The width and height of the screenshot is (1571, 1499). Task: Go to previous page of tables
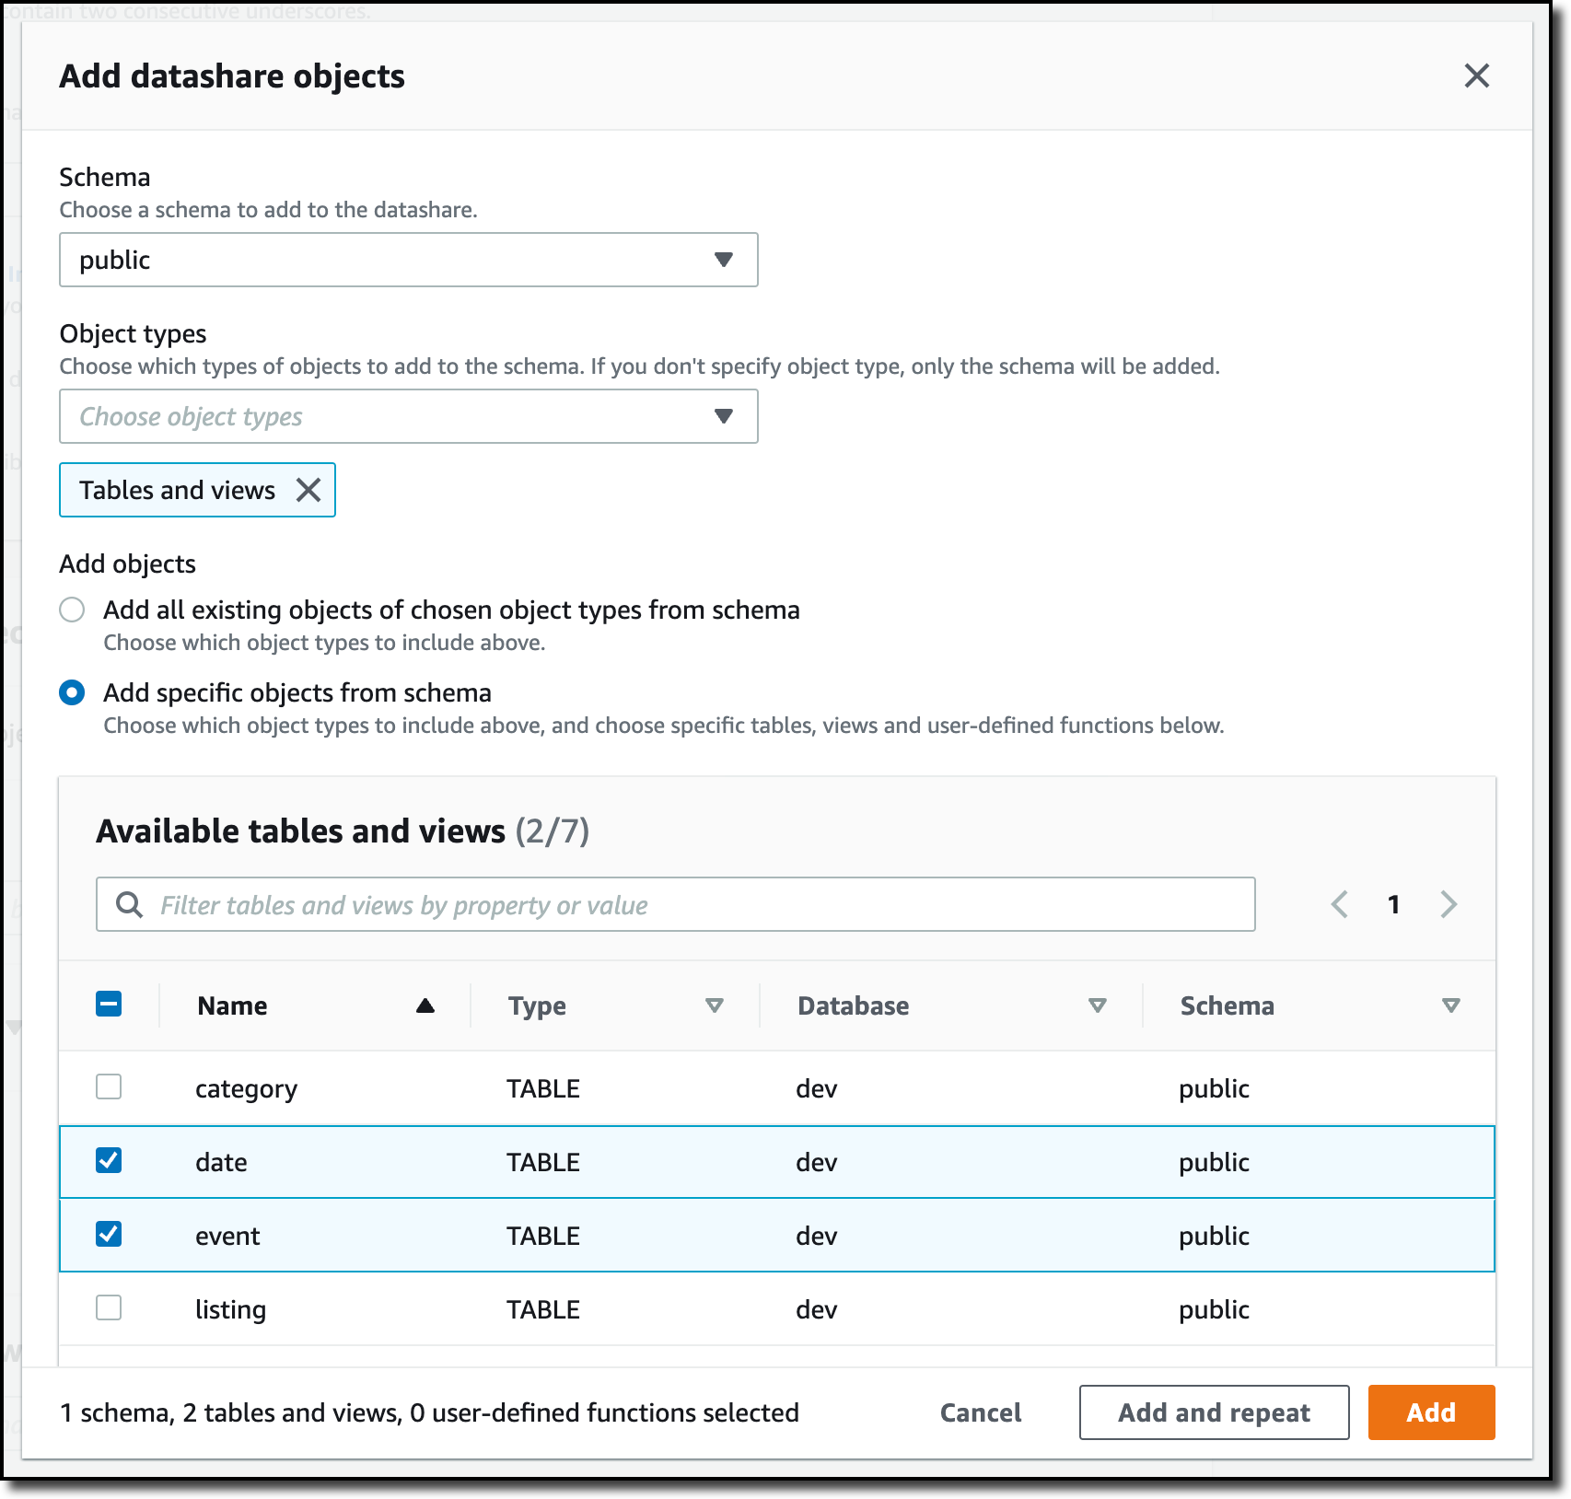1340,904
